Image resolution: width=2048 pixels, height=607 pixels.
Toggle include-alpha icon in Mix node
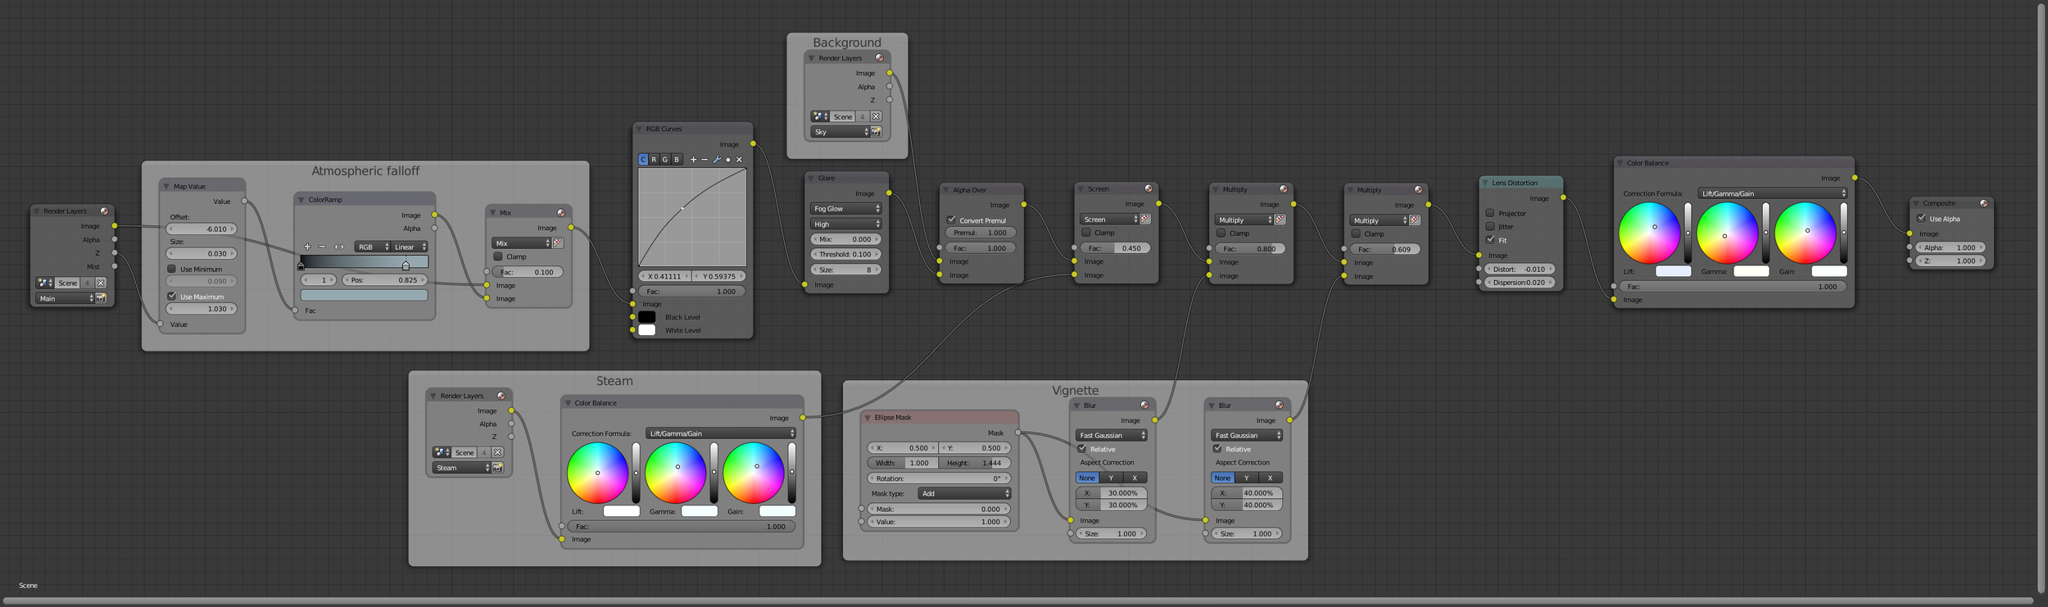click(558, 243)
